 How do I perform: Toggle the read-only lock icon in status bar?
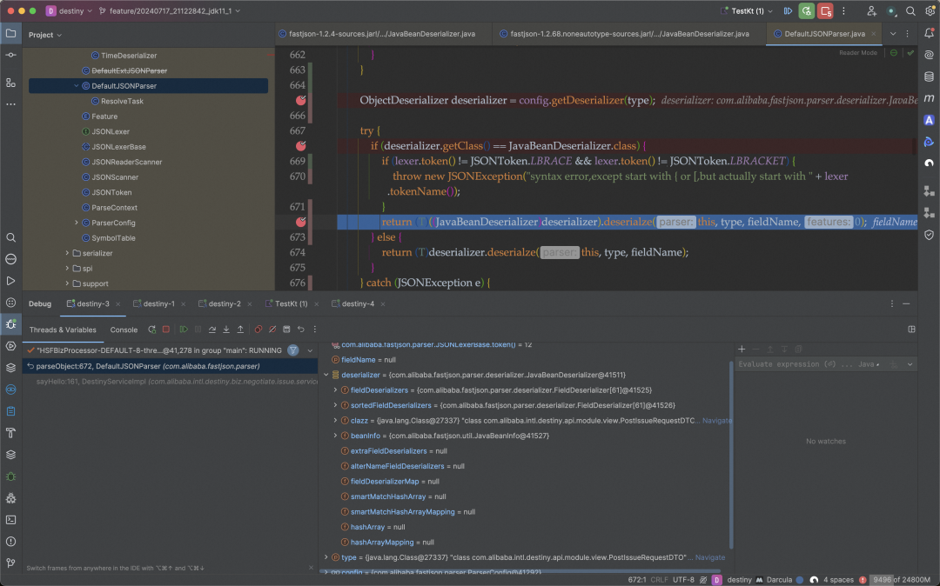click(x=703, y=579)
